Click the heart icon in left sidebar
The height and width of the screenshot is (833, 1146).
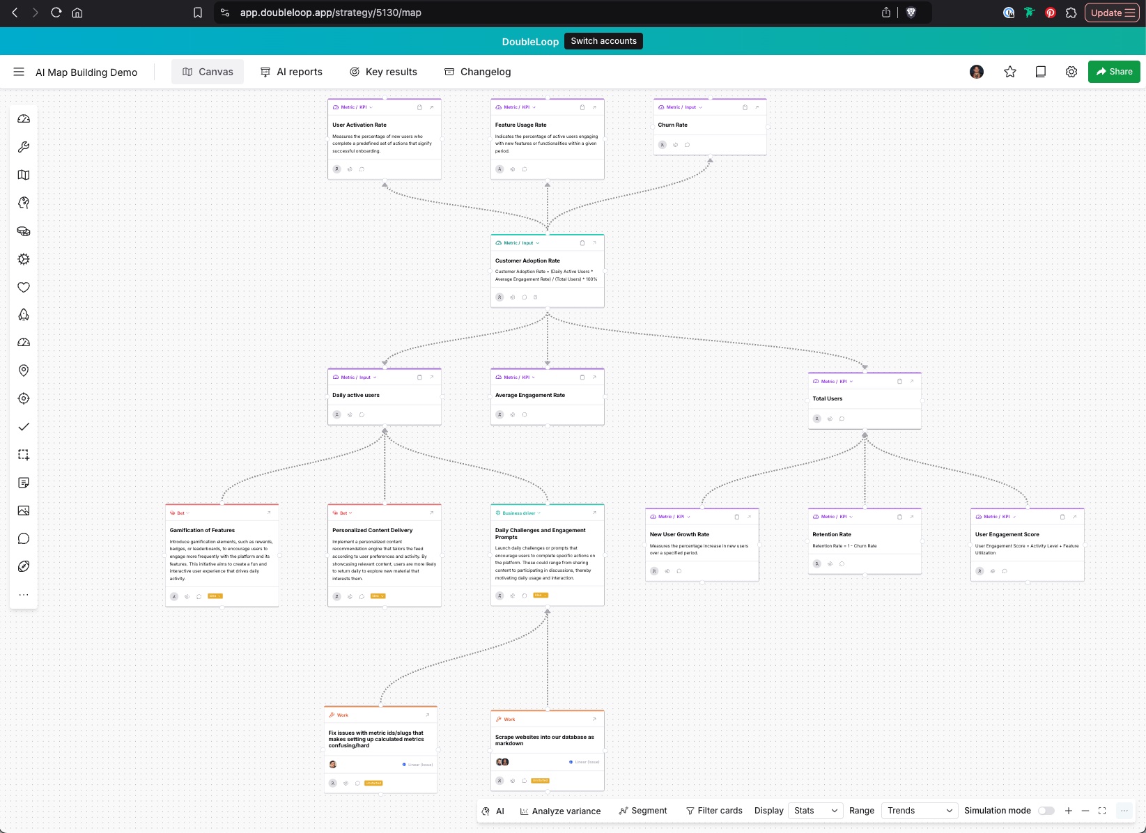tap(24, 287)
